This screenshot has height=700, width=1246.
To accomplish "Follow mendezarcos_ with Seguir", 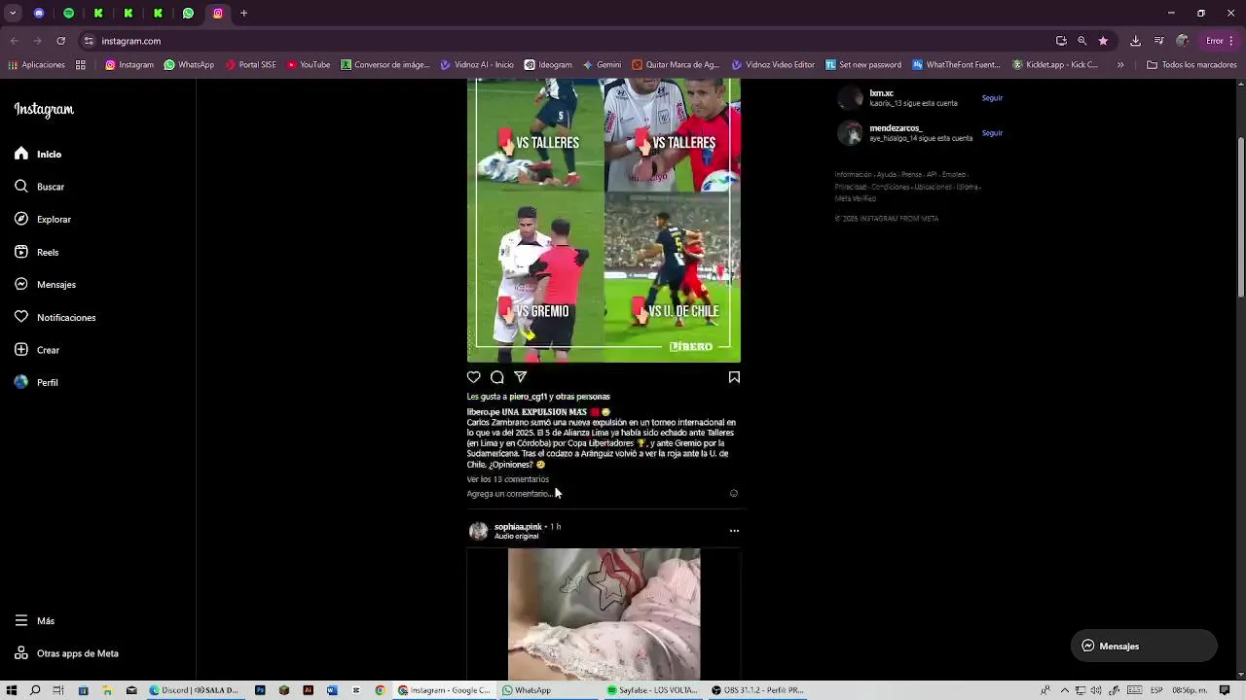I will click(x=992, y=133).
